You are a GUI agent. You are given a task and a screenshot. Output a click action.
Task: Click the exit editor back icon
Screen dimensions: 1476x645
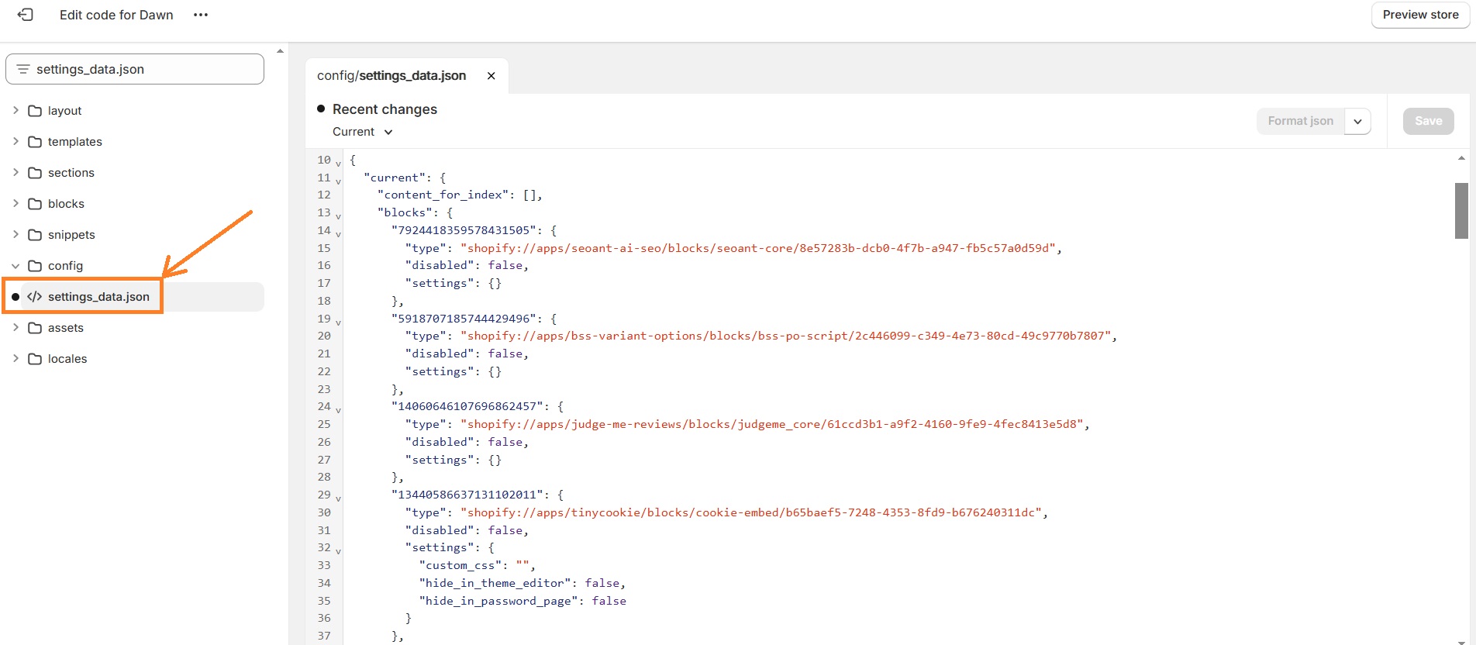point(25,15)
